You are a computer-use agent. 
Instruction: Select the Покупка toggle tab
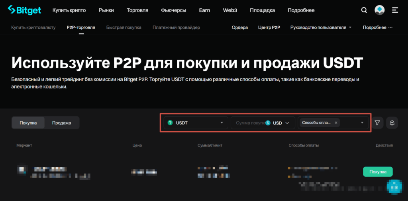28,123
